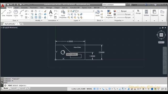Toggle polar tracking in status bar
Viewport: 168px width, 94px height.
tap(109, 89)
